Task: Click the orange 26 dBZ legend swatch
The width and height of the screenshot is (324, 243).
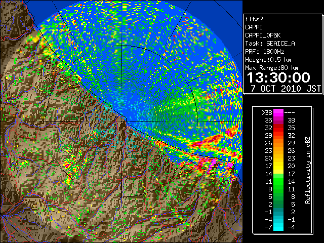Action: click(x=278, y=143)
